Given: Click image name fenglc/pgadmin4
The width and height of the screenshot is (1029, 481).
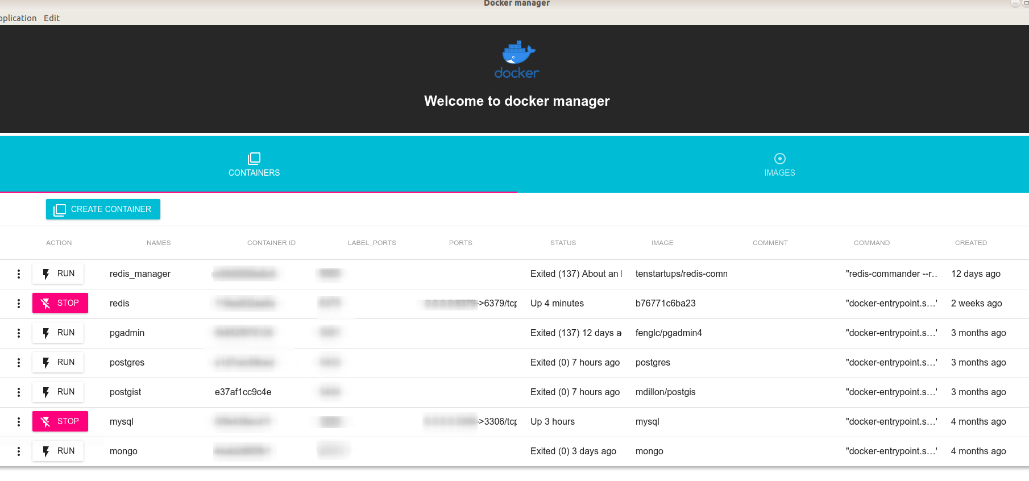Looking at the screenshot, I should click(669, 333).
